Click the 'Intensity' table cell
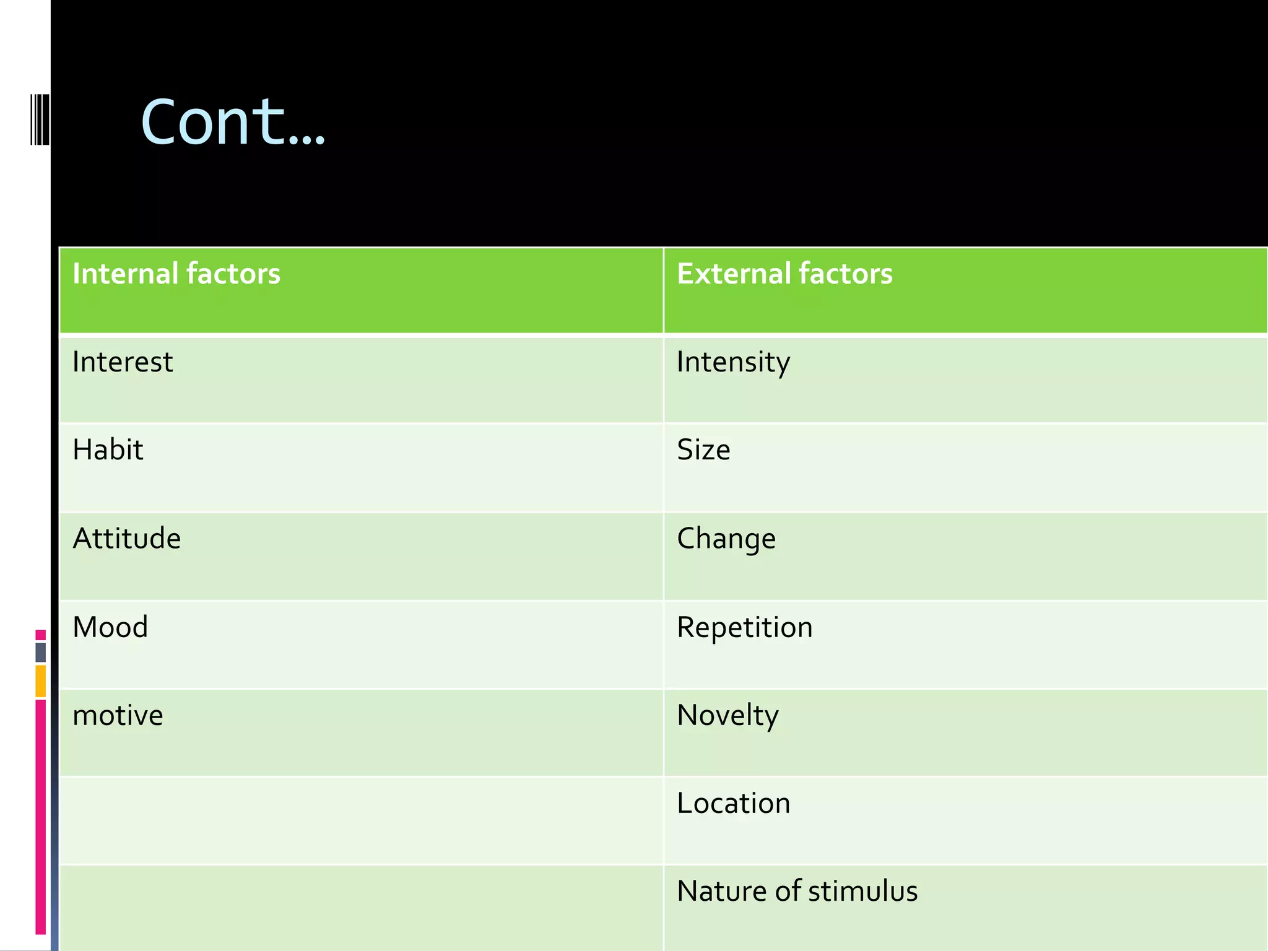The width and height of the screenshot is (1268, 951). 965,379
